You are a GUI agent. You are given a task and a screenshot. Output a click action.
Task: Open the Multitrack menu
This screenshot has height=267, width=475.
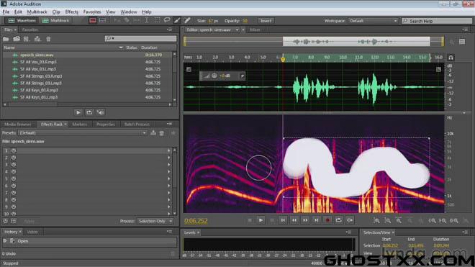[37, 12]
